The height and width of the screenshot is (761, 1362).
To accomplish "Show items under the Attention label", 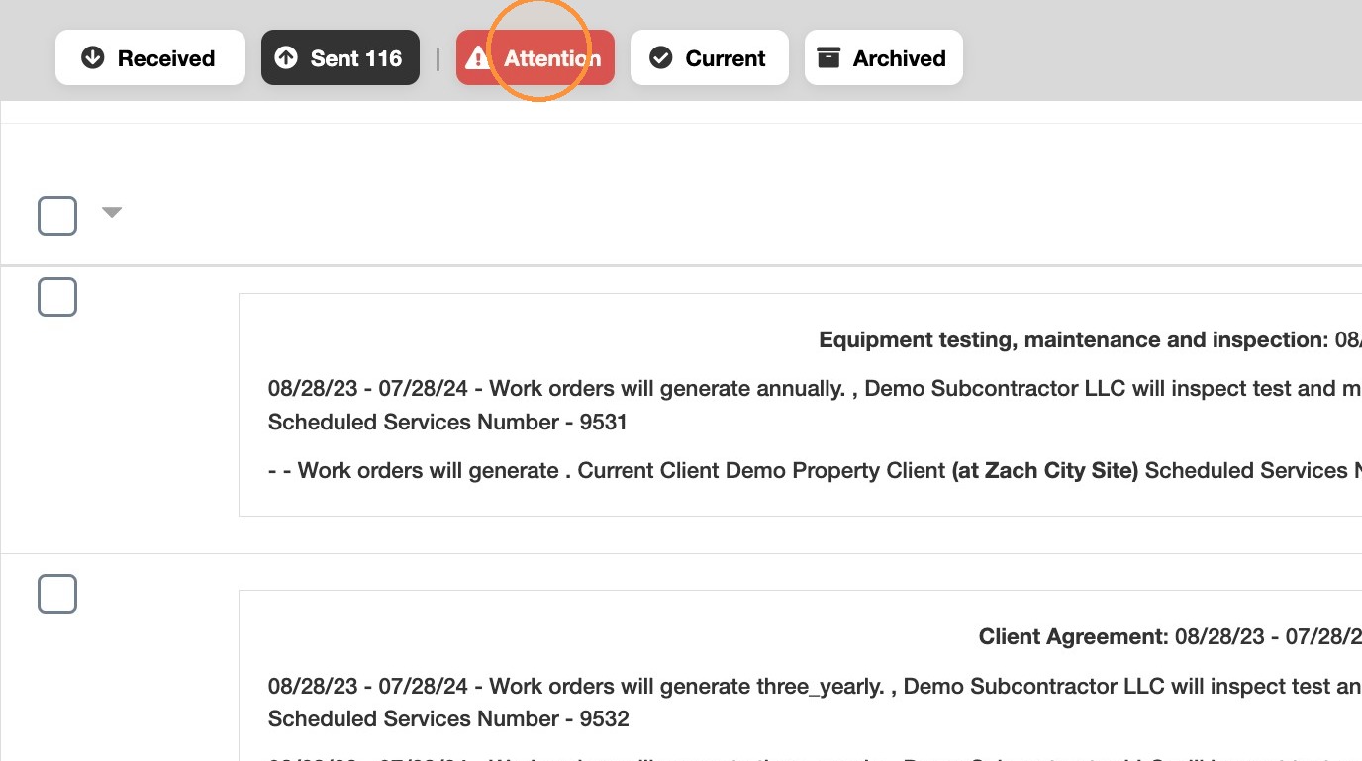I will click(535, 57).
